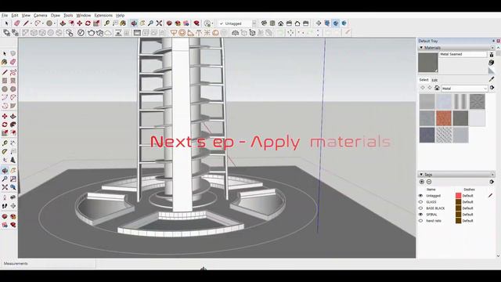Select the Move tool in top toolbar
The width and height of the screenshot is (501, 282).
80,23
